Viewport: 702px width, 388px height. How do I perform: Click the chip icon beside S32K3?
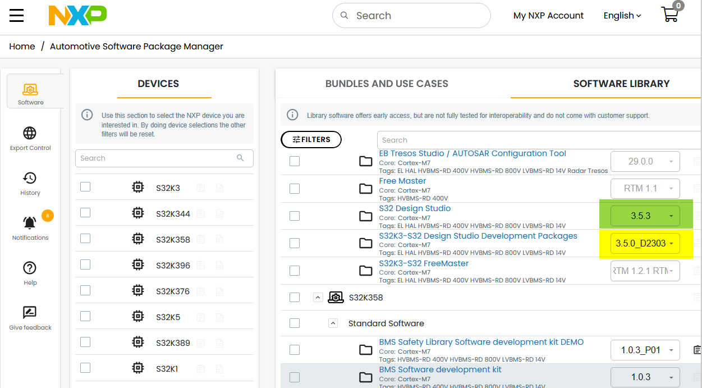(138, 188)
